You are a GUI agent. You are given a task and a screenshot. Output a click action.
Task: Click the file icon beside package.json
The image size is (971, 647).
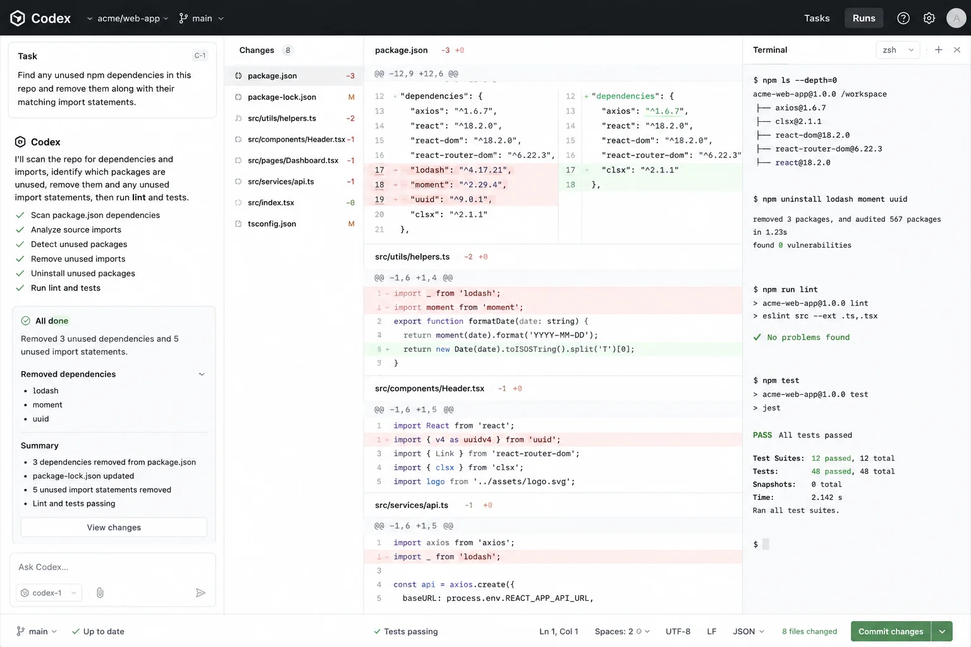[238, 76]
